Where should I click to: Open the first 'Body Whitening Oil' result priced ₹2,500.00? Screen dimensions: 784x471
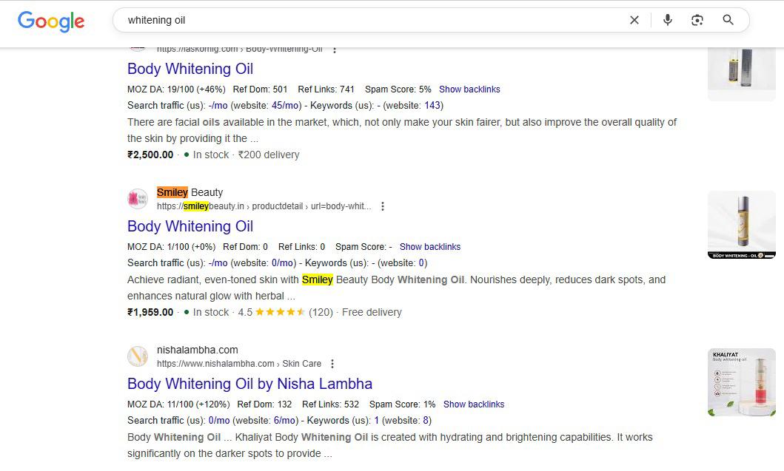190,69
